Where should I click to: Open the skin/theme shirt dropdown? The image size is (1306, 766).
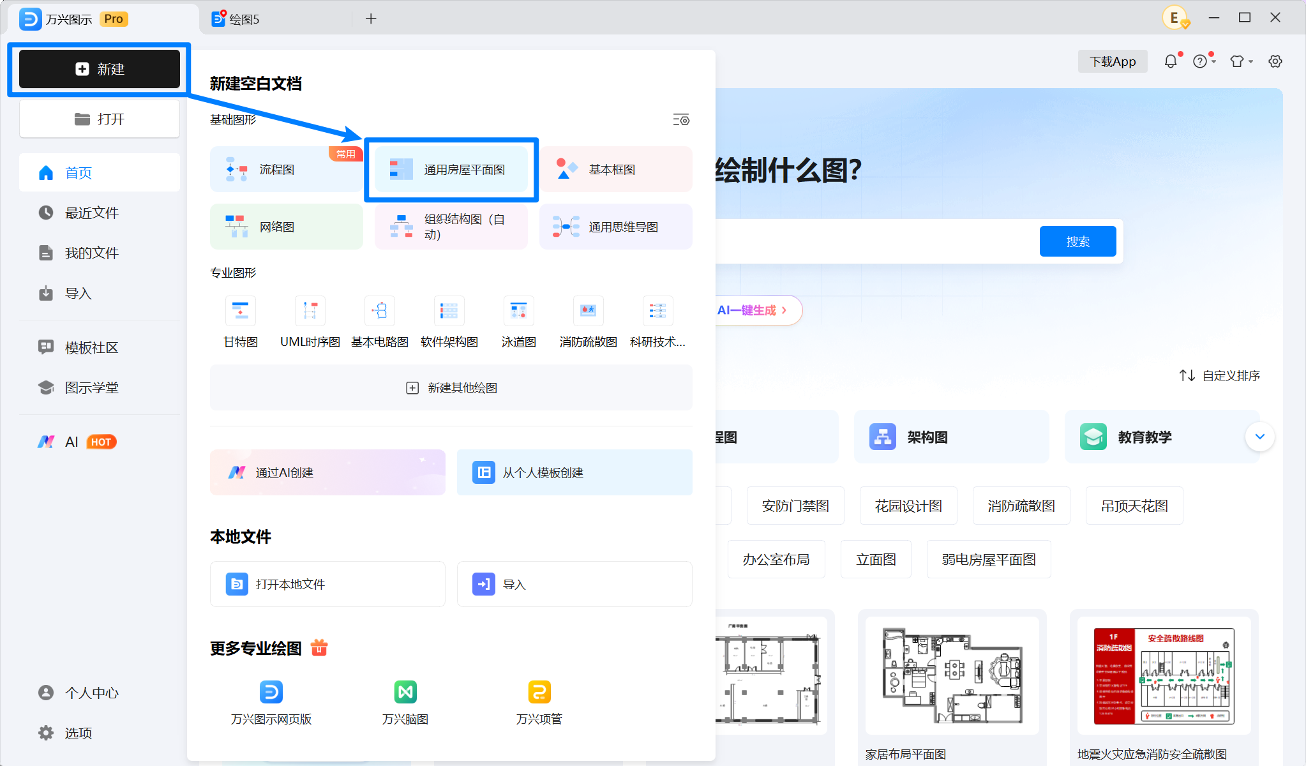click(x=1242, y=61)
